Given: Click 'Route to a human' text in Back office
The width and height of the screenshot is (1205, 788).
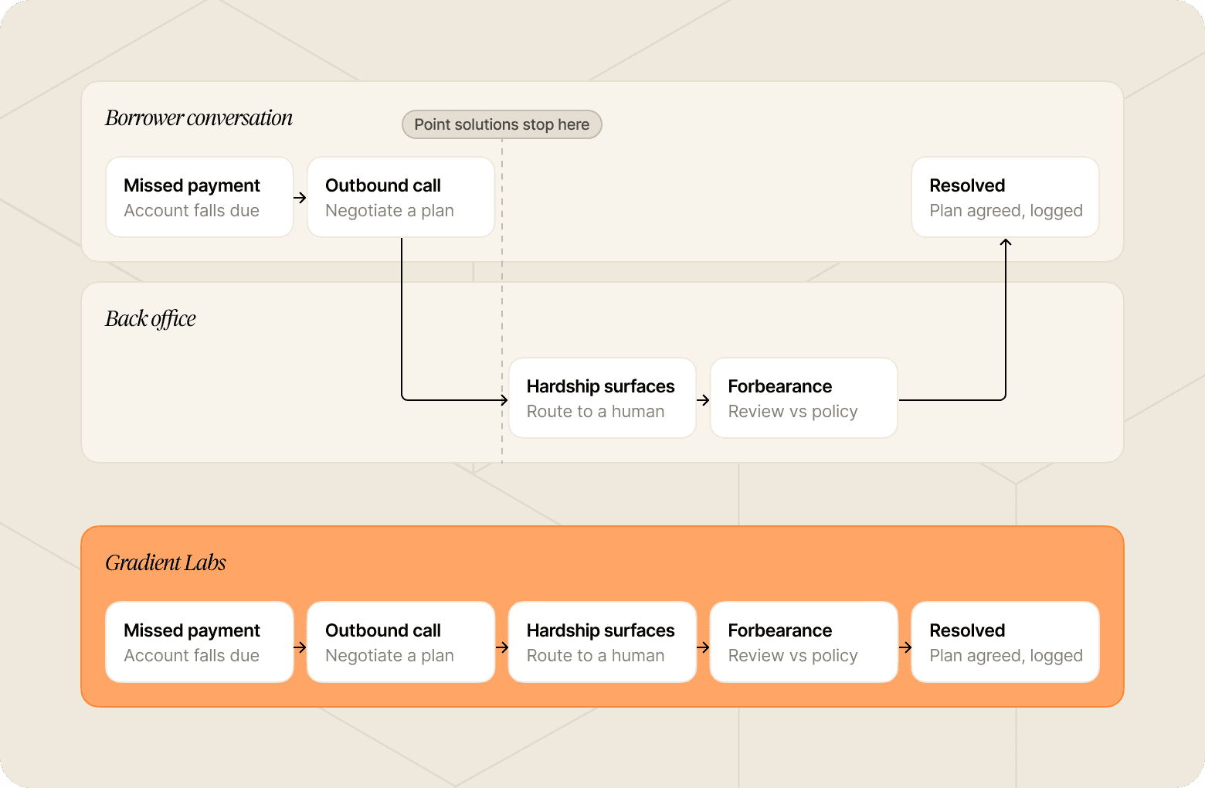Looking at the screenshot, I should coord(596,412).
